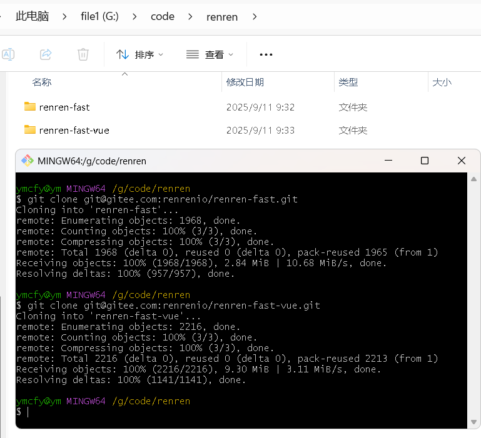The width and height of the screenshot is (481, 438).
Task: Expand chevron after file1 (G:) breadcrumb
Action: pyautogui.click(x=134, y=16)
